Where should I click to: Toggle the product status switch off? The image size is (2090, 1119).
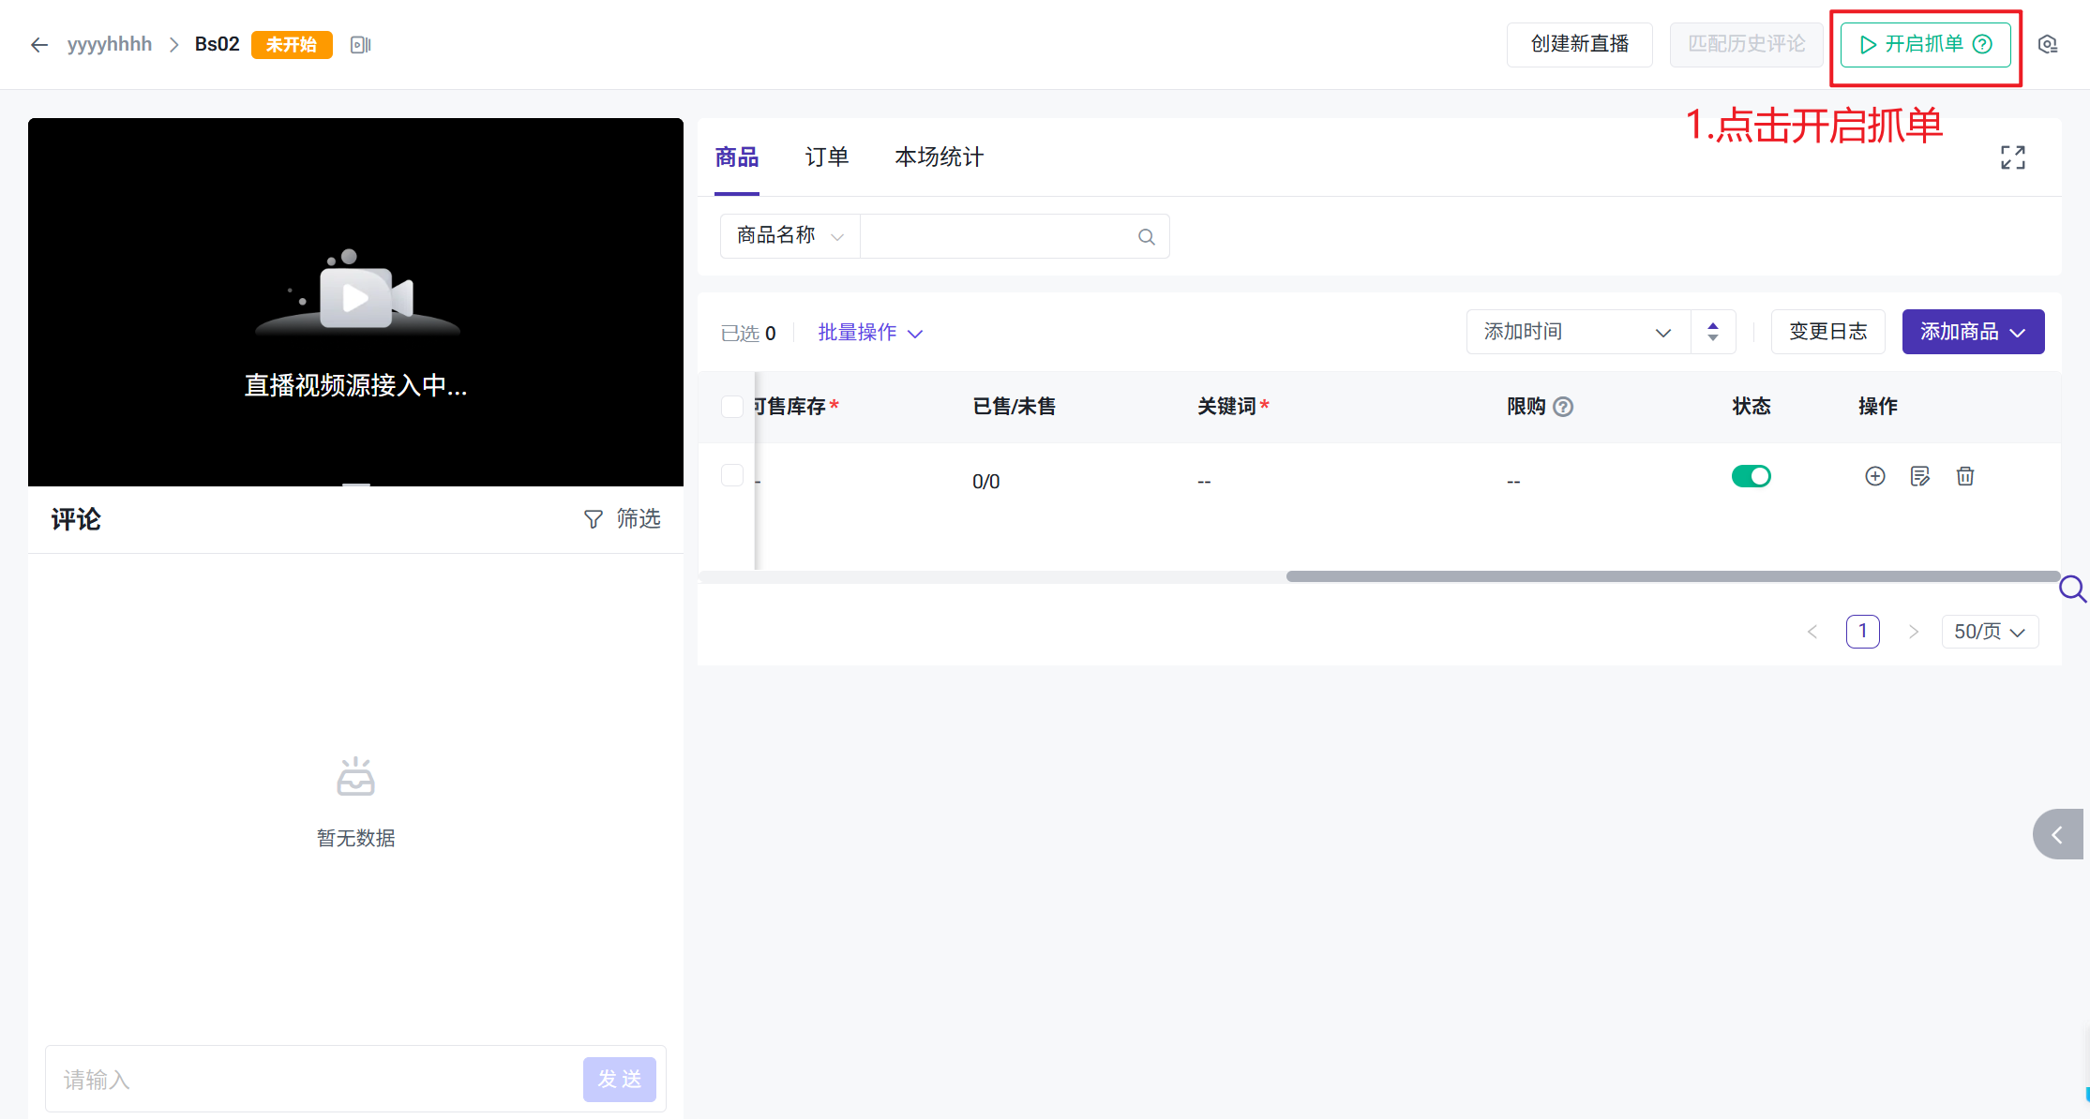tap(1752, 476)
